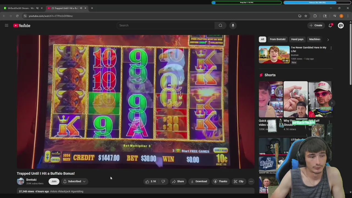Image resolution: width=352 pixels, height=198 pixels.
Task: Like the video with thumbs up
Action: 150,181
